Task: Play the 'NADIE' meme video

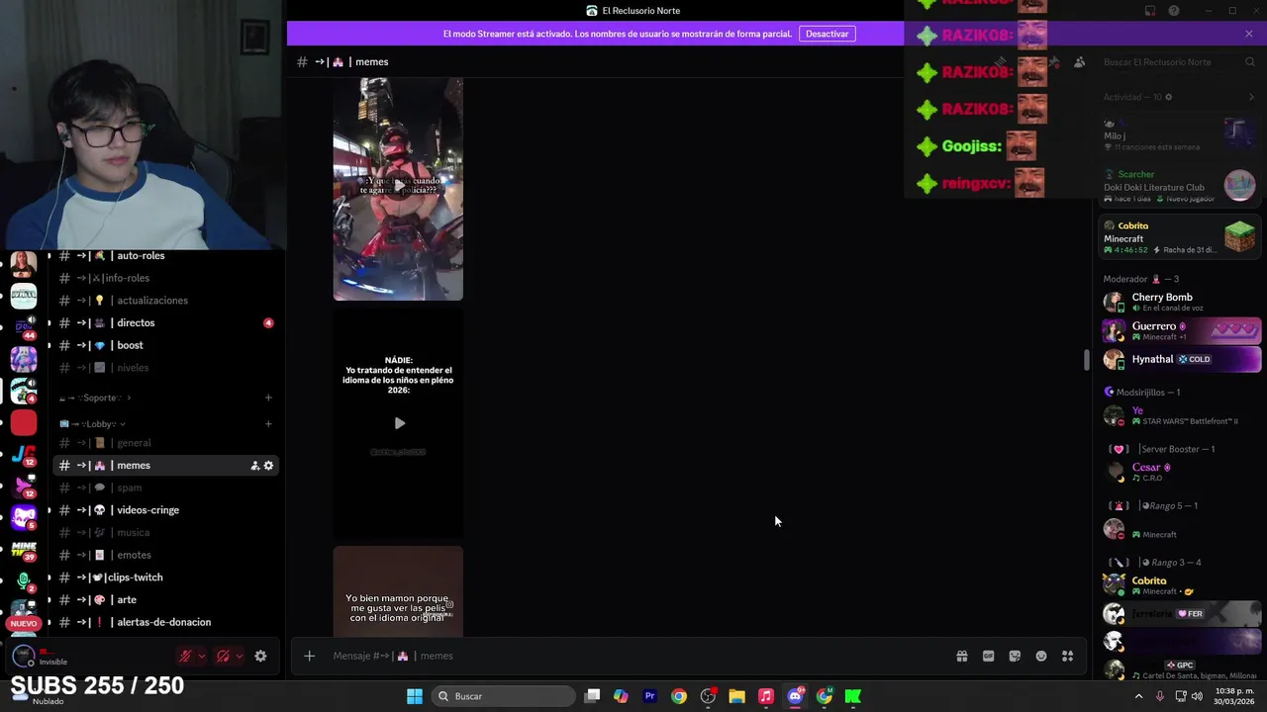Action: [399, 423]
